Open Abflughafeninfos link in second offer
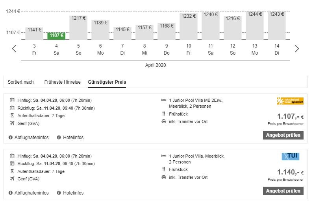Image resolution: width=313 pixels, height=202 pixels. pos(31,193)
